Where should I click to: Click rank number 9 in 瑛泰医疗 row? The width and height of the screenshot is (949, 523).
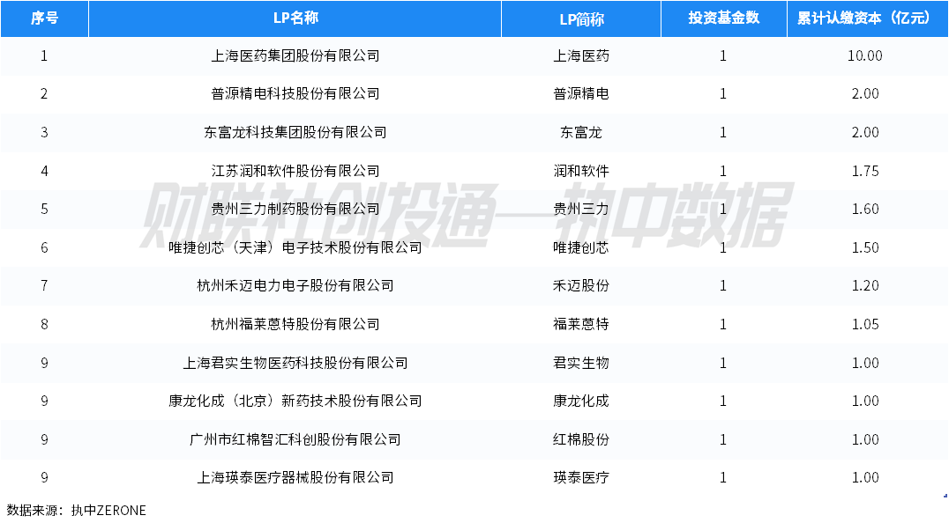[x=44, y=478]
